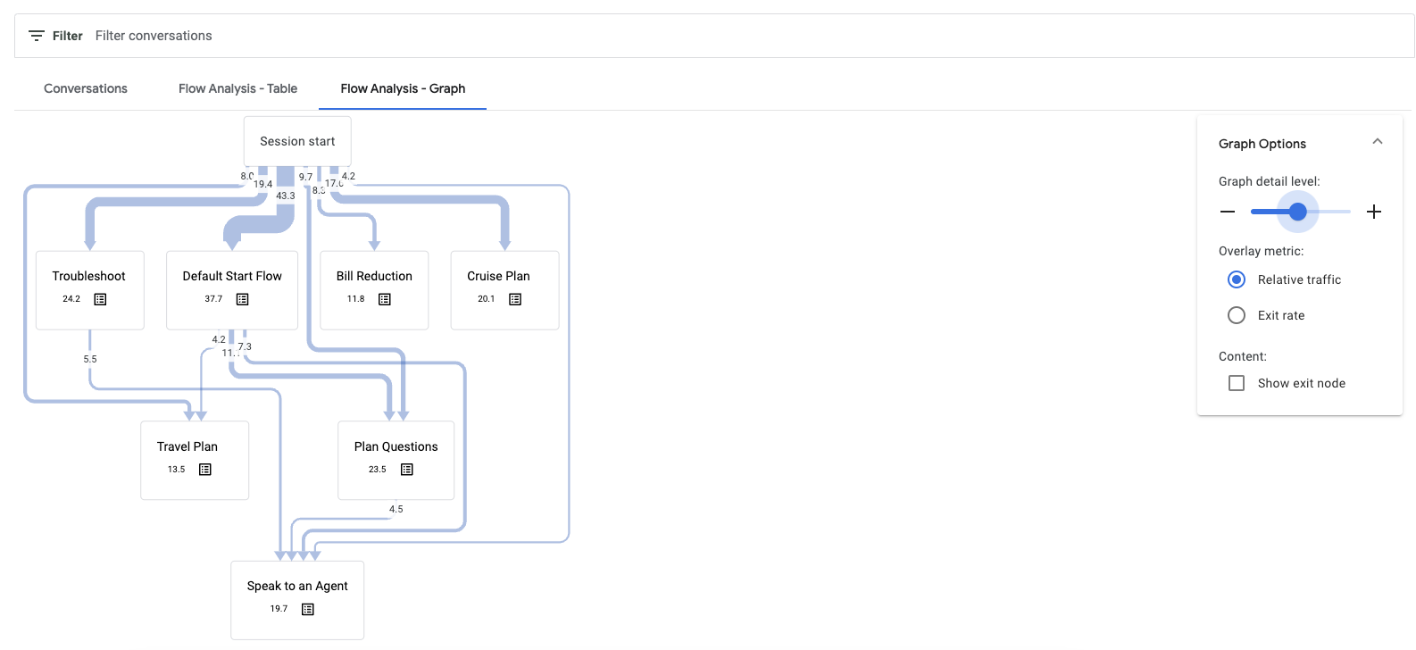Collapse the Graph Options panel
The height and width of the screenshot is (650, 1416).
(x=1377, y=142)
